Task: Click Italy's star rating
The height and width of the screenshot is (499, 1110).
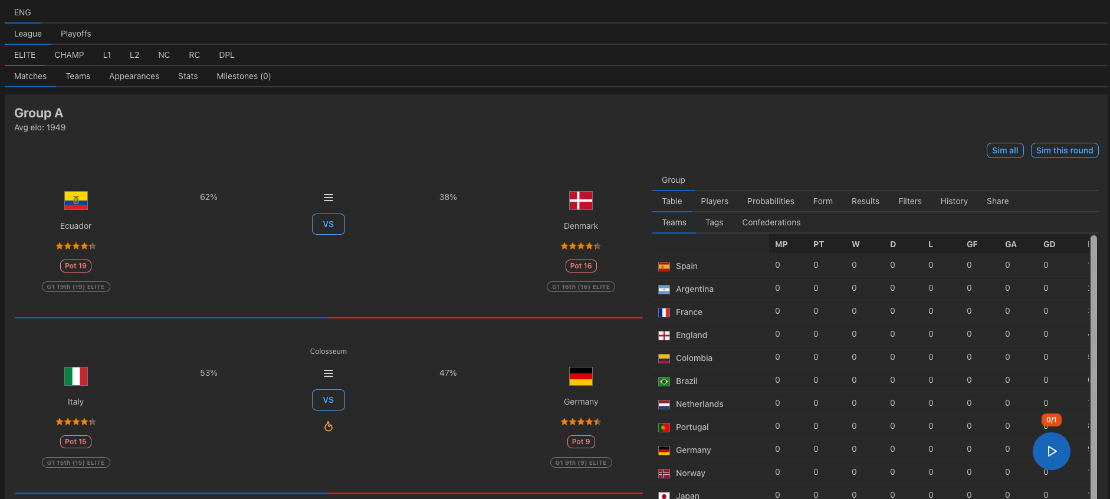Action: tap(76, 422)
